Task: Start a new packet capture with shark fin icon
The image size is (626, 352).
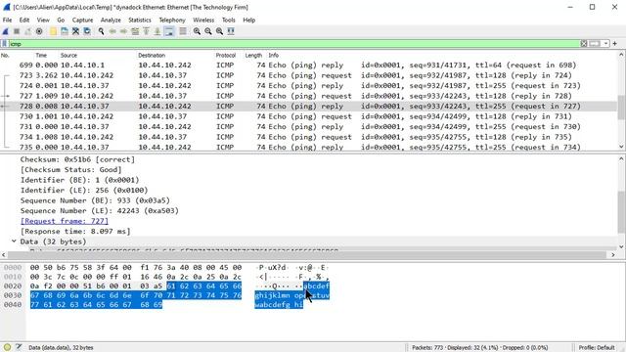Action: (6, 31)
